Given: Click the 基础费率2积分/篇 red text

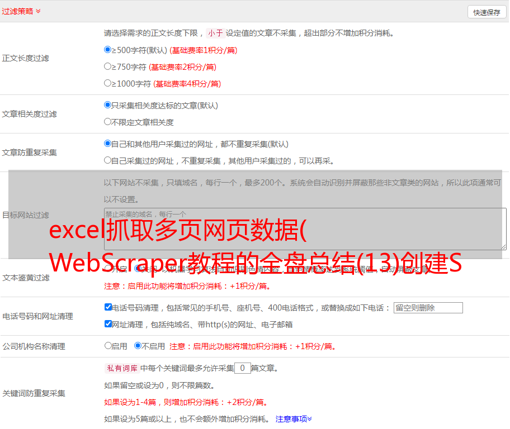Looking at the screenshot, I should click(x=182, y=67).
